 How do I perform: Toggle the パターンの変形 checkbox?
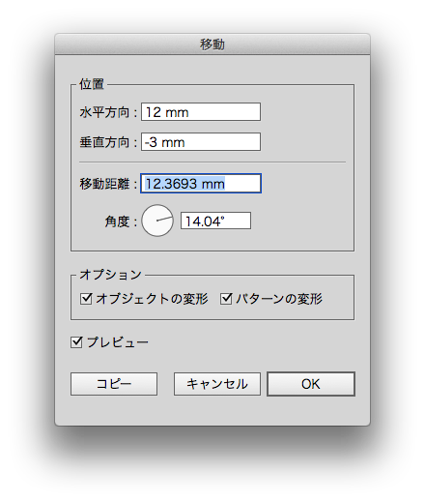226,299
